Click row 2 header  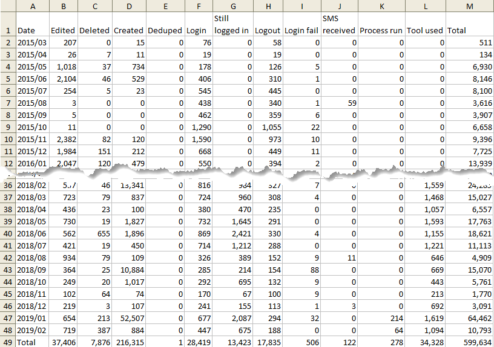tap(7, 43)
